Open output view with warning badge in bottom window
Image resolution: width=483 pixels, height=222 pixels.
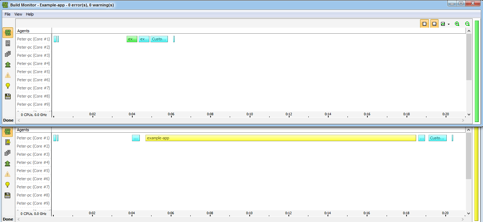pos(8,142)
